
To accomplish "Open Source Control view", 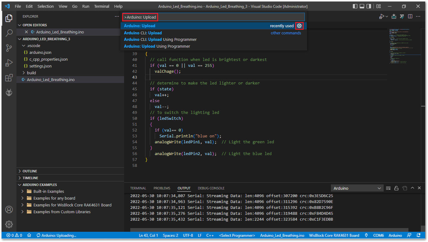I will pos(9,48).
